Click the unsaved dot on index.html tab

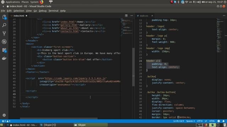coord(26,16)
